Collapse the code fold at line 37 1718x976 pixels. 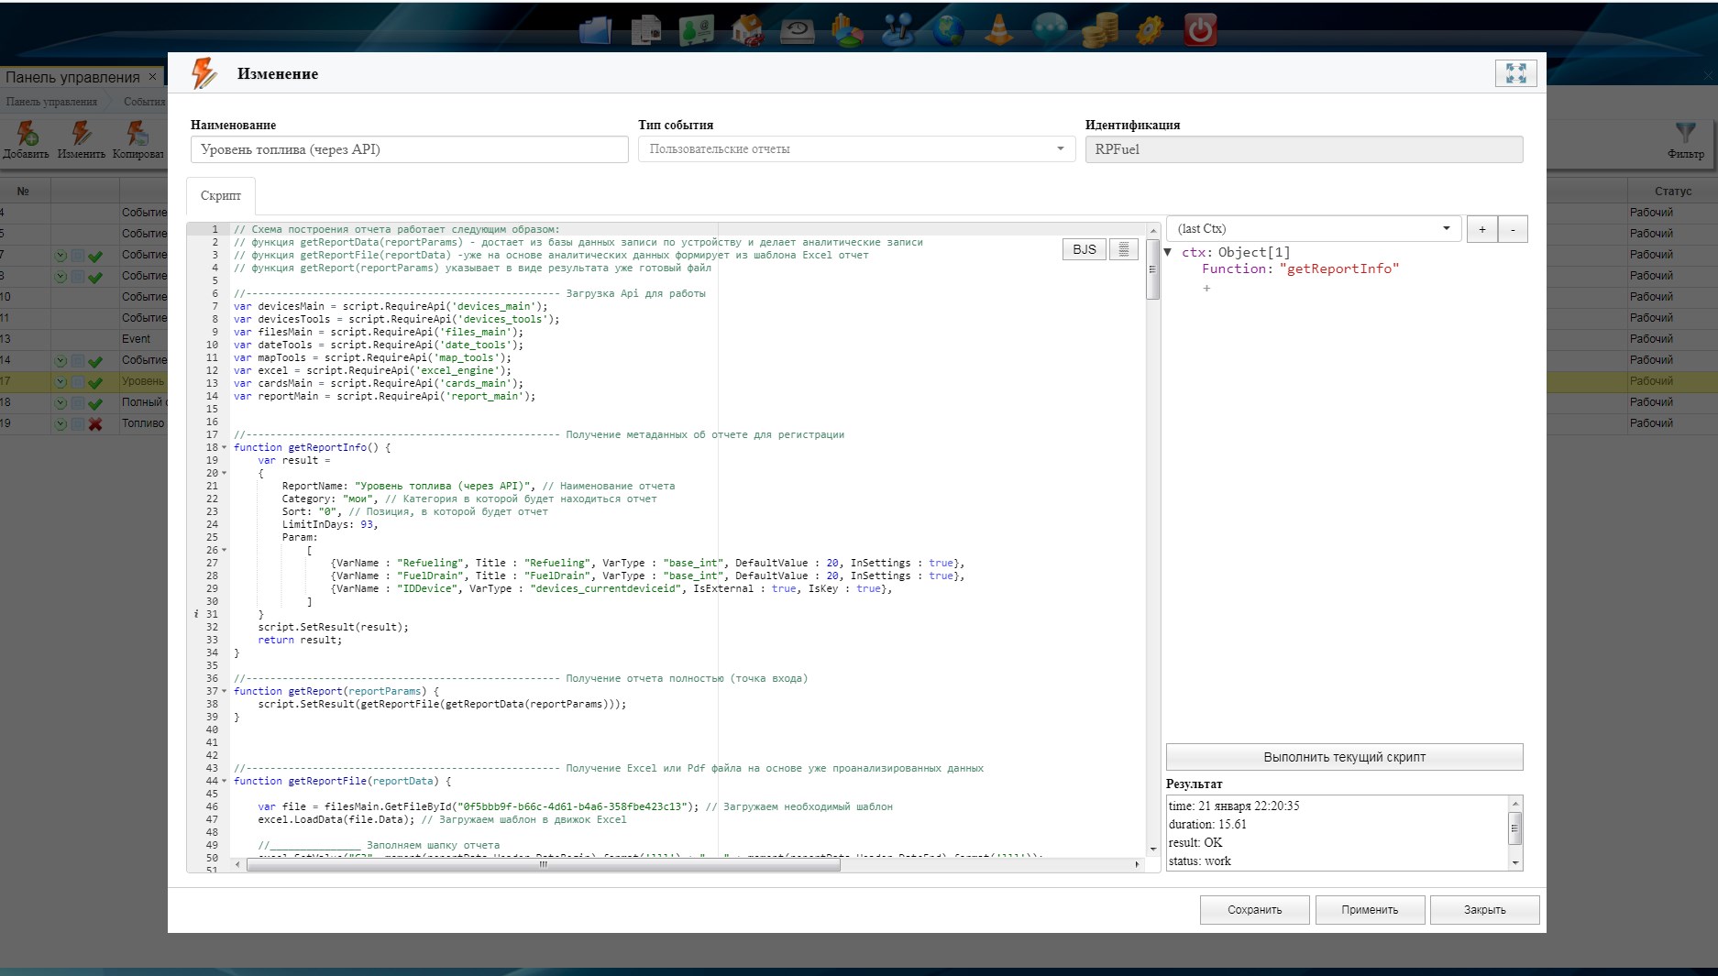coord(225,692)
